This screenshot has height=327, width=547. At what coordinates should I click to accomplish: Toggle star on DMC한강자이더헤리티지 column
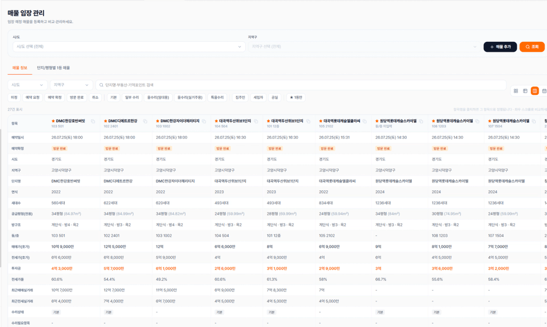(158, 121)
